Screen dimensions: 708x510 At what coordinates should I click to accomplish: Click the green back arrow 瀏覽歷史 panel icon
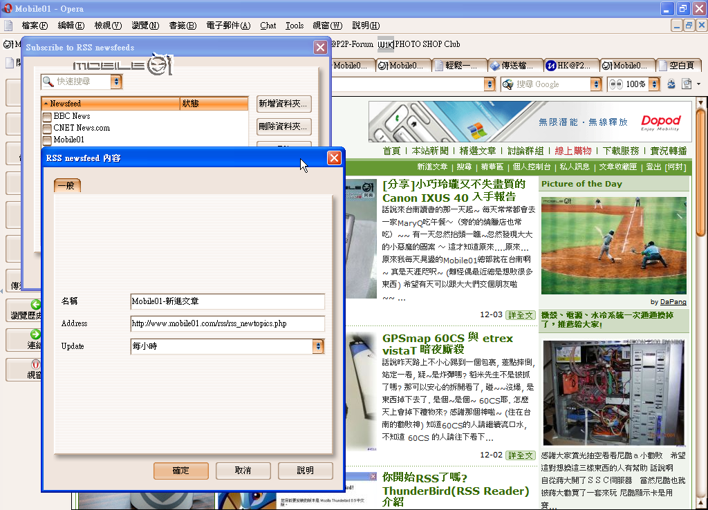click(x=36, y=305)
